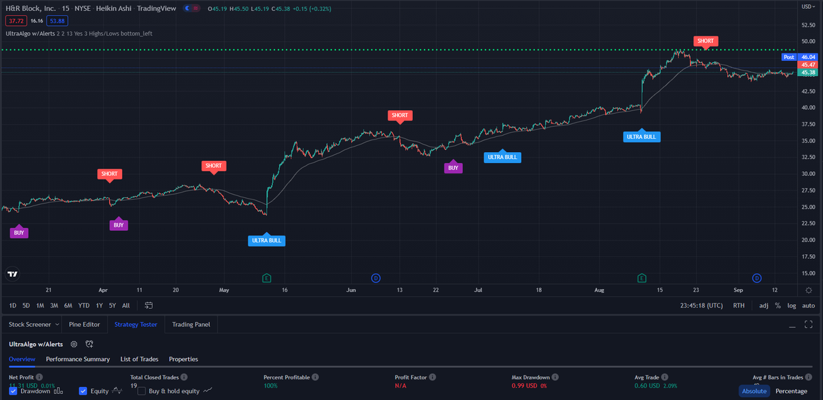The image size is (823, 400).
Task: Click the Buy & hold equity line icon
Action: pos(207,391)
